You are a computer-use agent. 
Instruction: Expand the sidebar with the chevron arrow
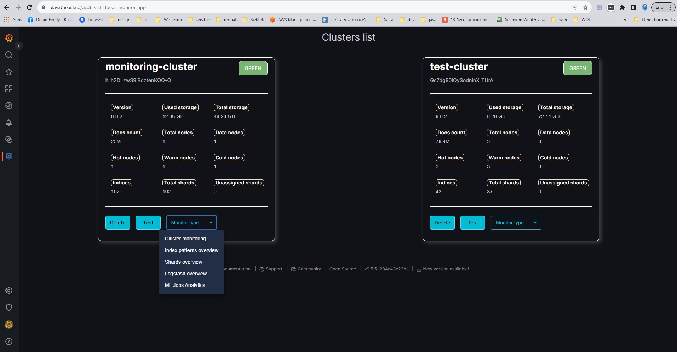[x=18, y=46]
